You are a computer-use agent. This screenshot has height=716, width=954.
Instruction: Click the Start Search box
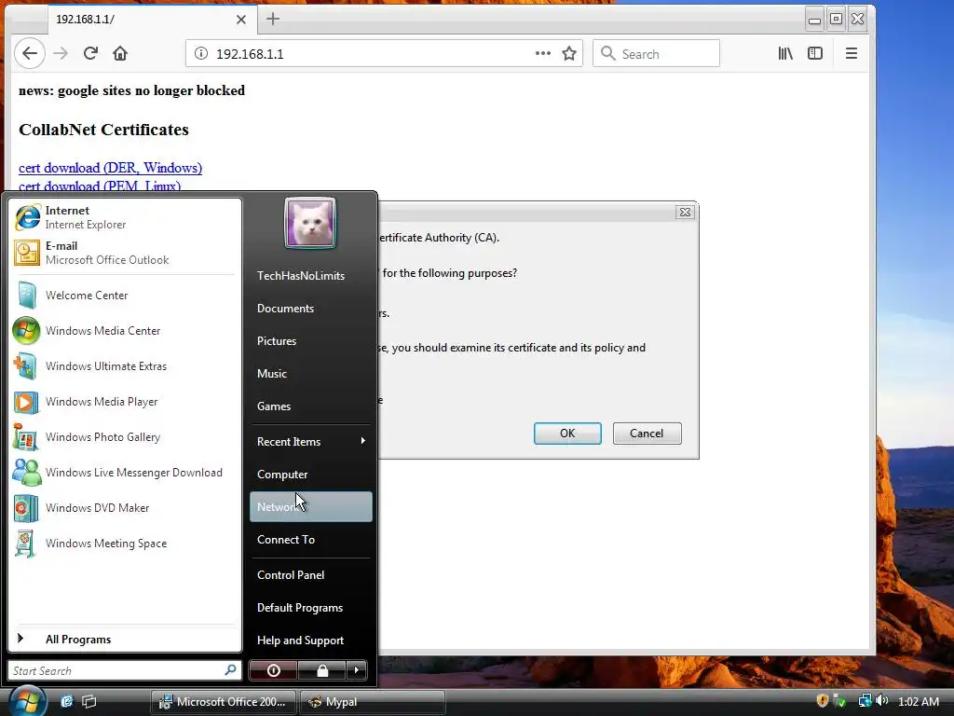(x=124, y=670)
